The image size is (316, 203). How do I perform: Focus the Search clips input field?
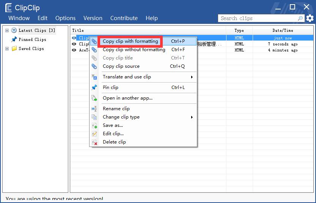[257, 18]
